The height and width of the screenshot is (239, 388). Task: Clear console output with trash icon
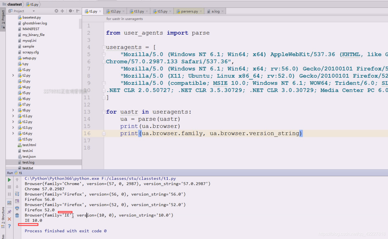click(x=17, y=215)
